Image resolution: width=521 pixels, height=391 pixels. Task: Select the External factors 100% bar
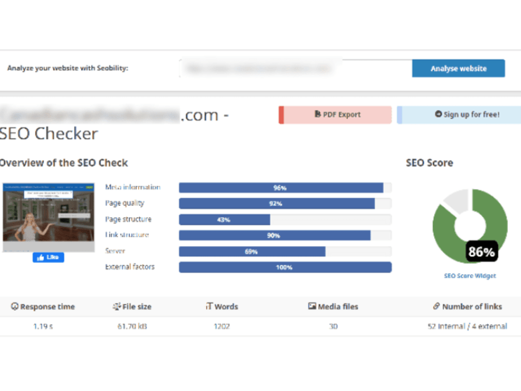coord(285,267)
